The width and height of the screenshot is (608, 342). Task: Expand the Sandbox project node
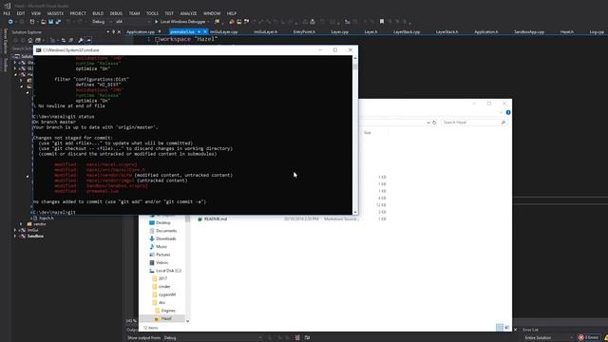click(x=15, y=236)
